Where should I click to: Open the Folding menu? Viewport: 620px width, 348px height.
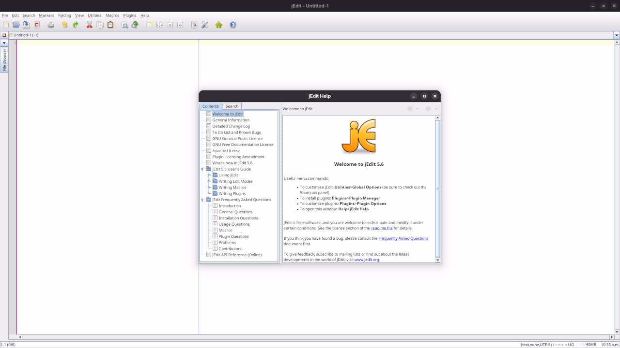coord(64,15)
